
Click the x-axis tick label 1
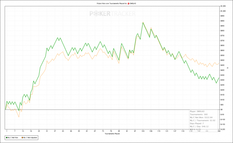(7, 131)
